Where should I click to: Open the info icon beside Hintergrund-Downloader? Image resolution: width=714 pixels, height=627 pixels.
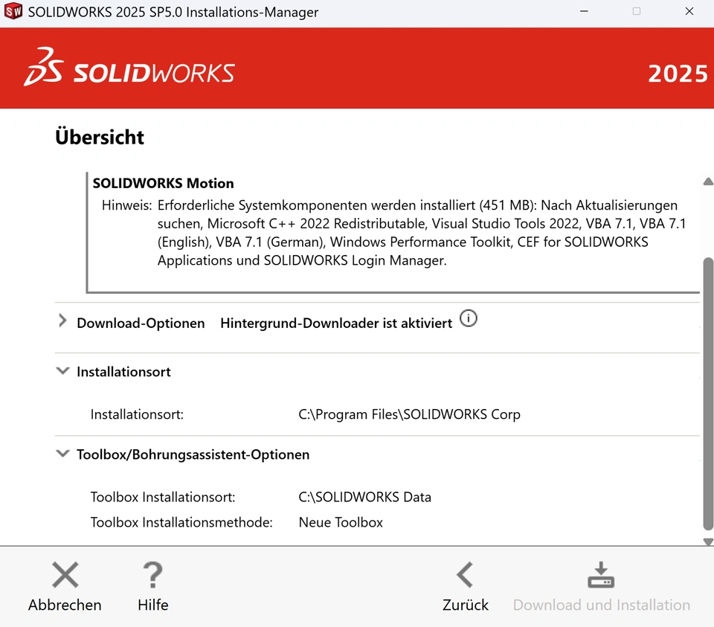coord(468,318)
